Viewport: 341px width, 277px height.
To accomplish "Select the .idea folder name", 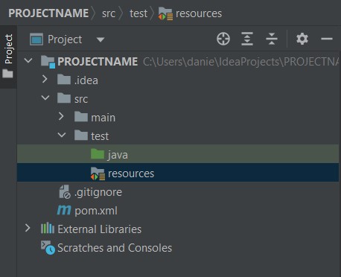I will 86,80.
